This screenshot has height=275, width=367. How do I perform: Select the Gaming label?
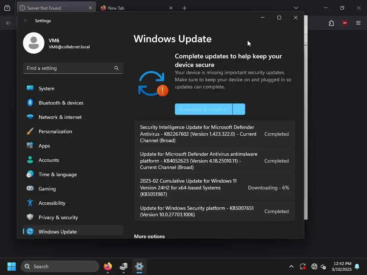[47, 189]
